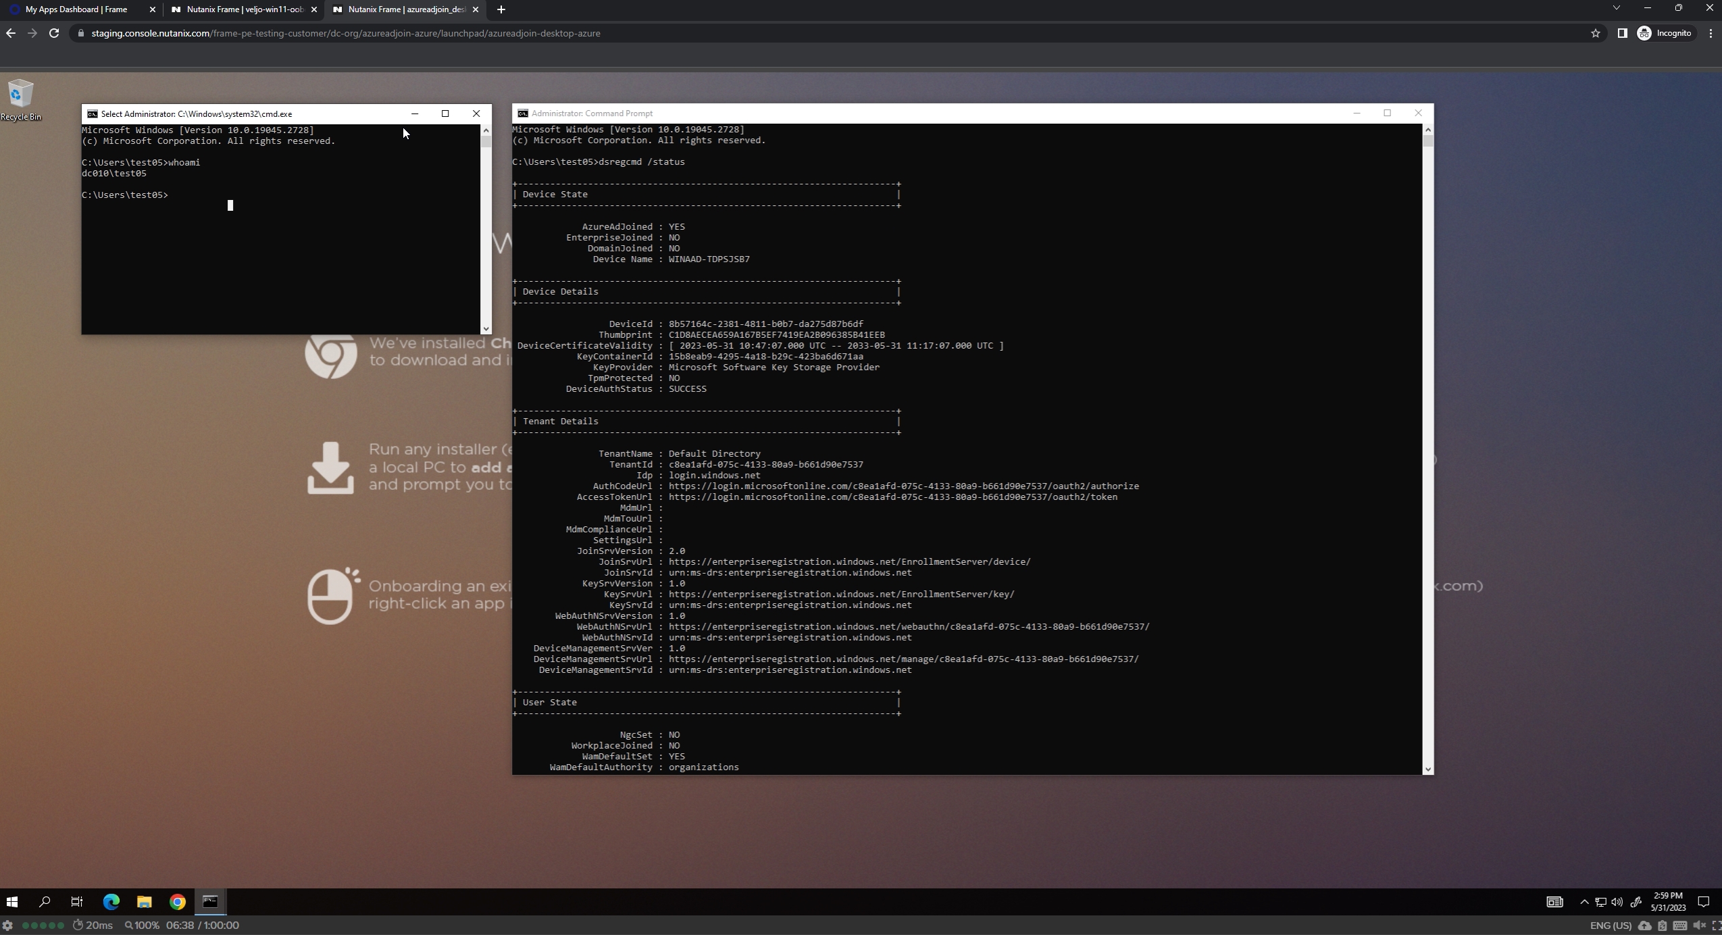Click the TenantName Default Directory value
This screenshot has width=1722, height=935.
point(715,454)
